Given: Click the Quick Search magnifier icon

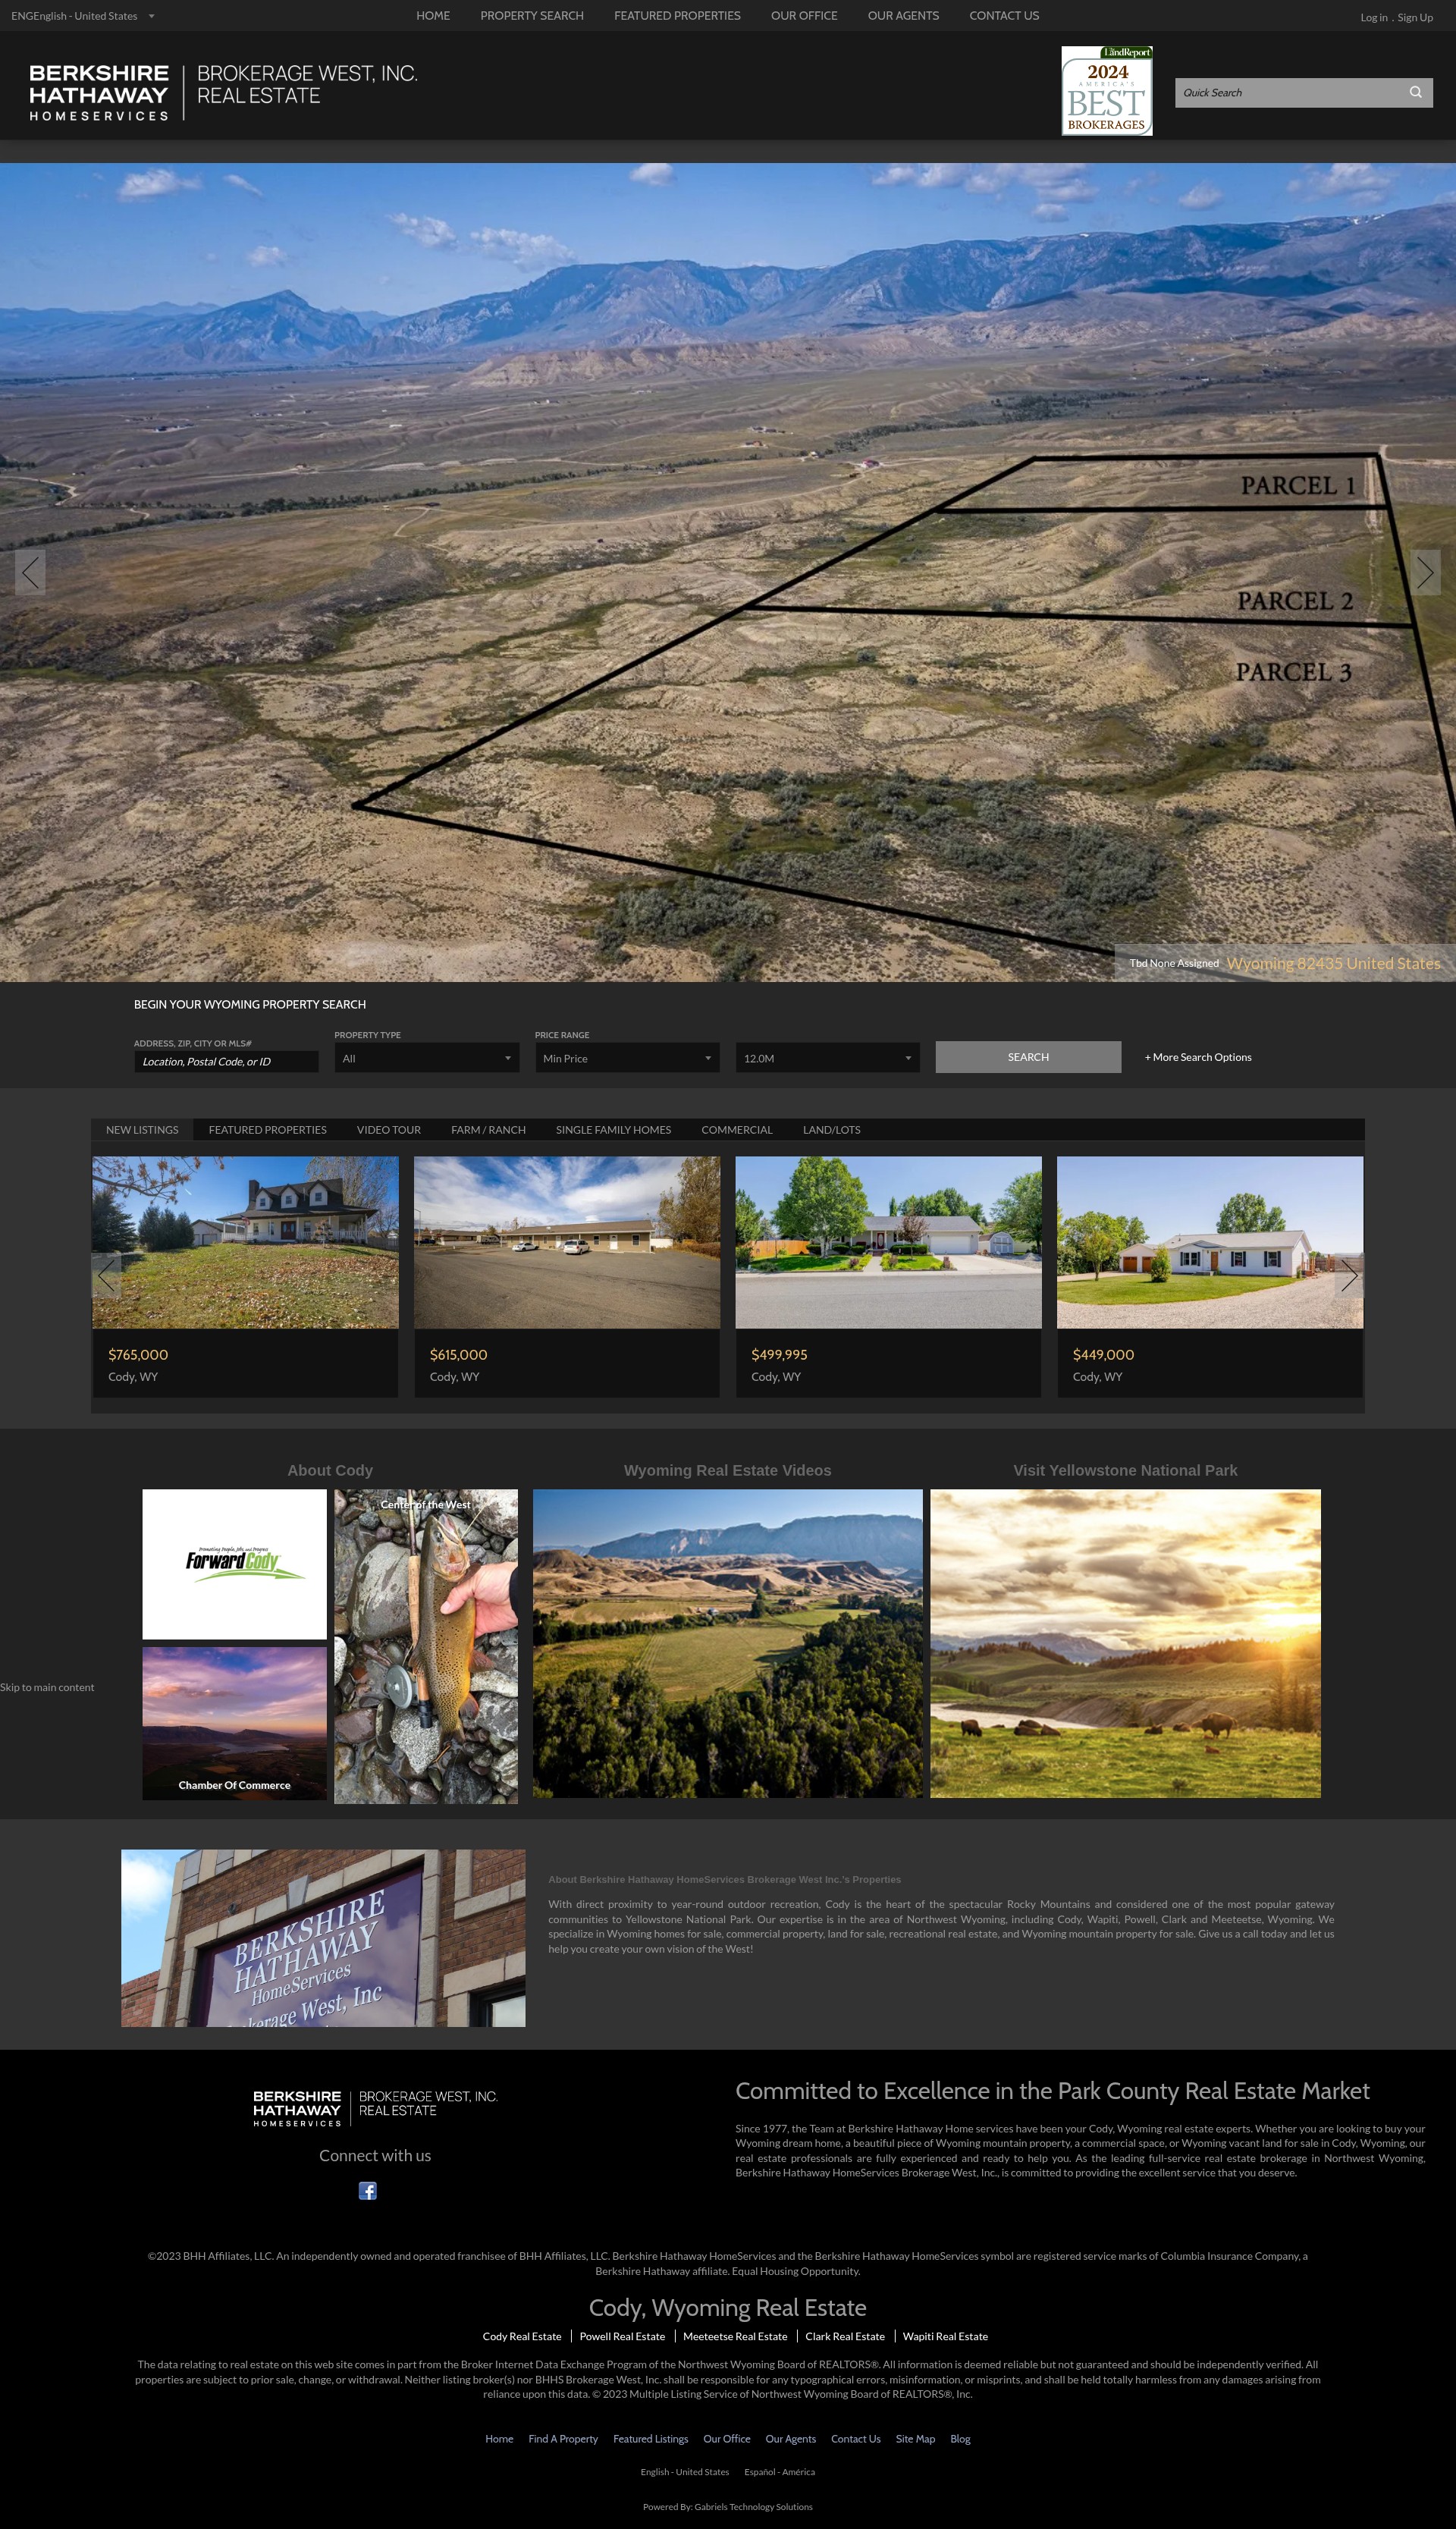Looking at the screenshot, I should coord(1415,92).
